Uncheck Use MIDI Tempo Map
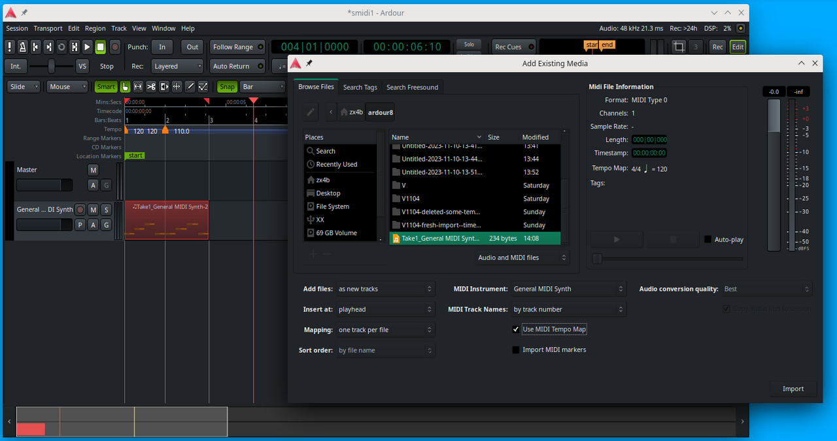 tap(516, 329)
